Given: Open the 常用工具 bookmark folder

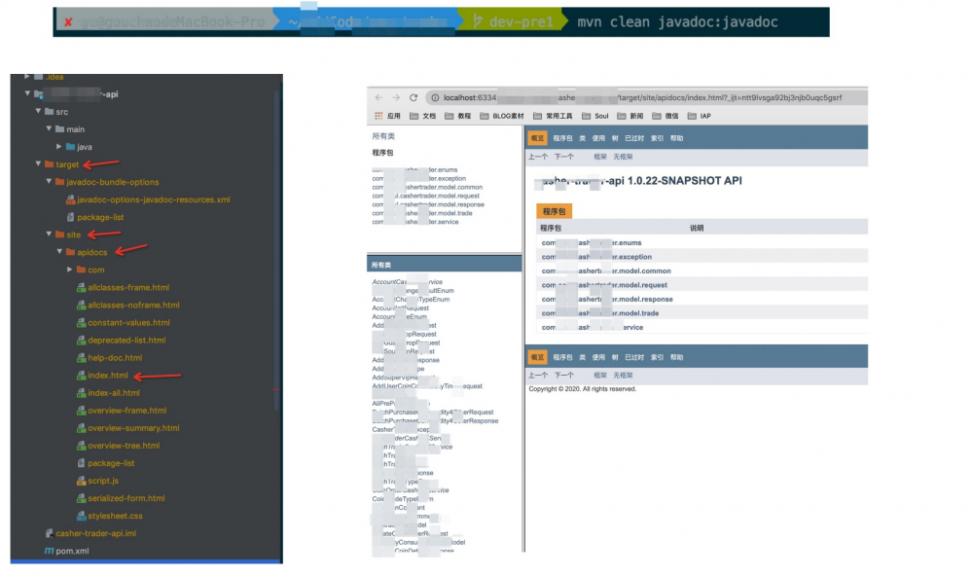Looking at the screenshot, I should point(553,116).
